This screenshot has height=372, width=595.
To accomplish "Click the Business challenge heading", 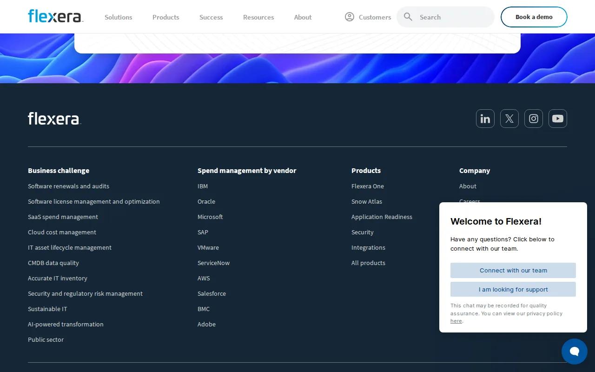I will point(59,171).
